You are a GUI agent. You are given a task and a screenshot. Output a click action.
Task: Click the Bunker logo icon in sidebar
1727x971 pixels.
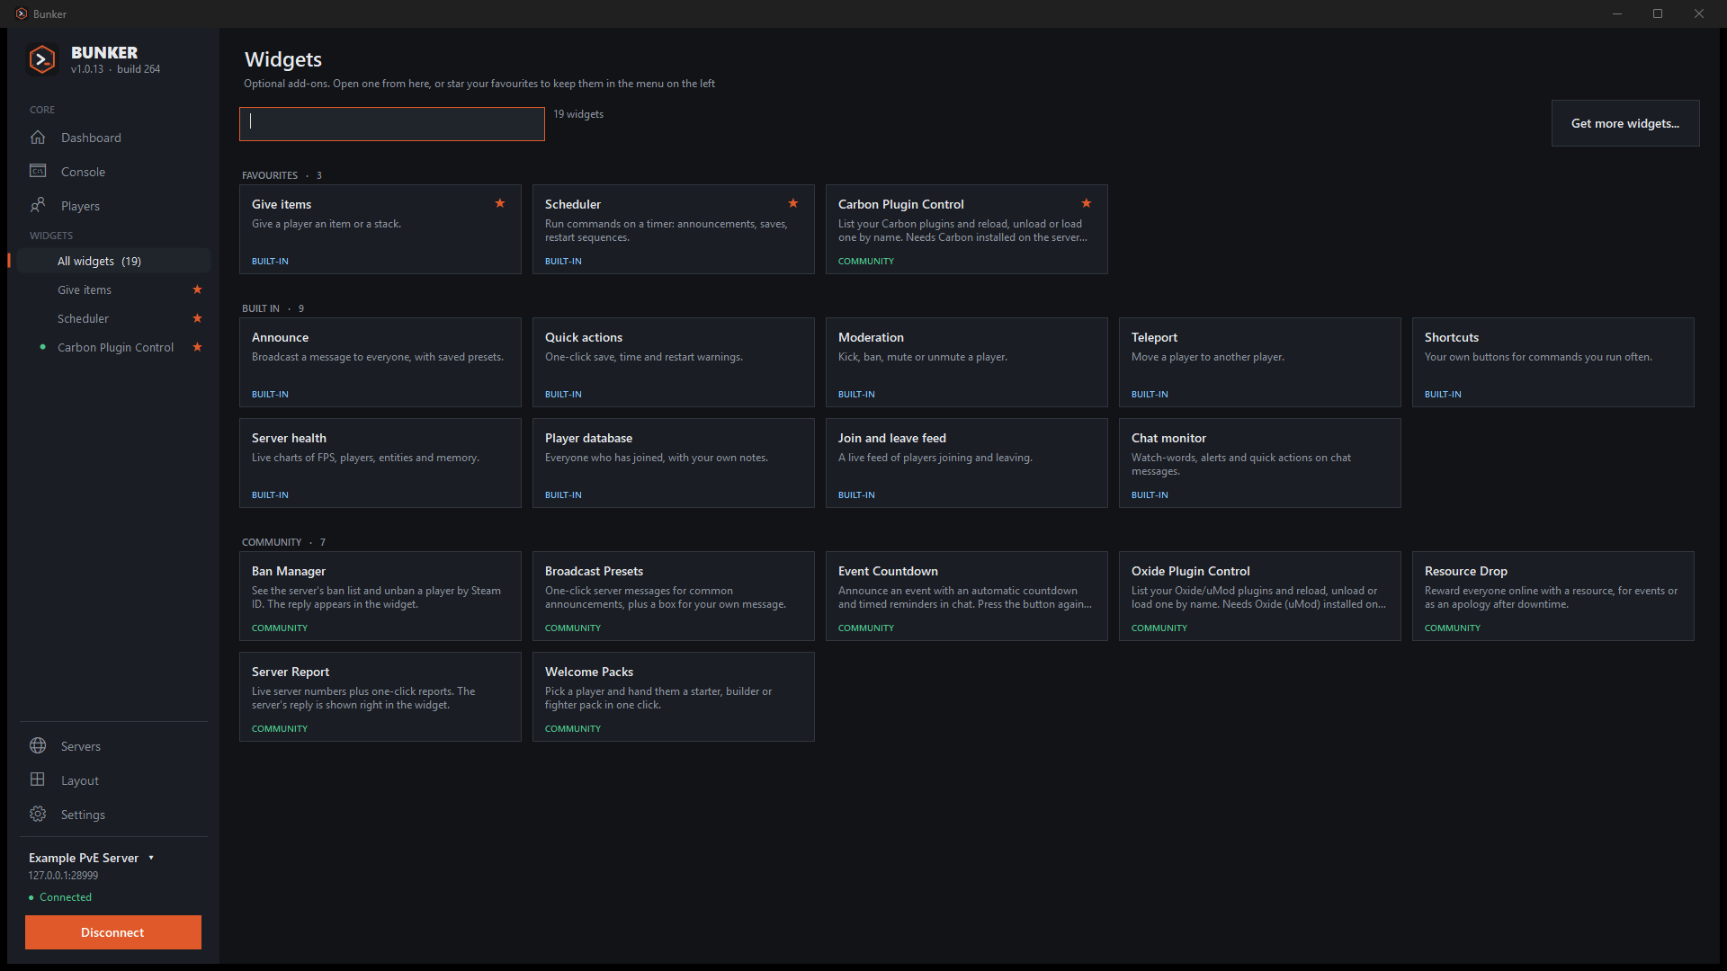(42, 59)
